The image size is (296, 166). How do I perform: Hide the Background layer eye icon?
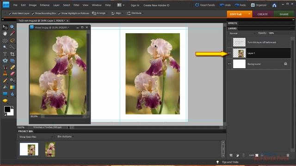(229, 64)
